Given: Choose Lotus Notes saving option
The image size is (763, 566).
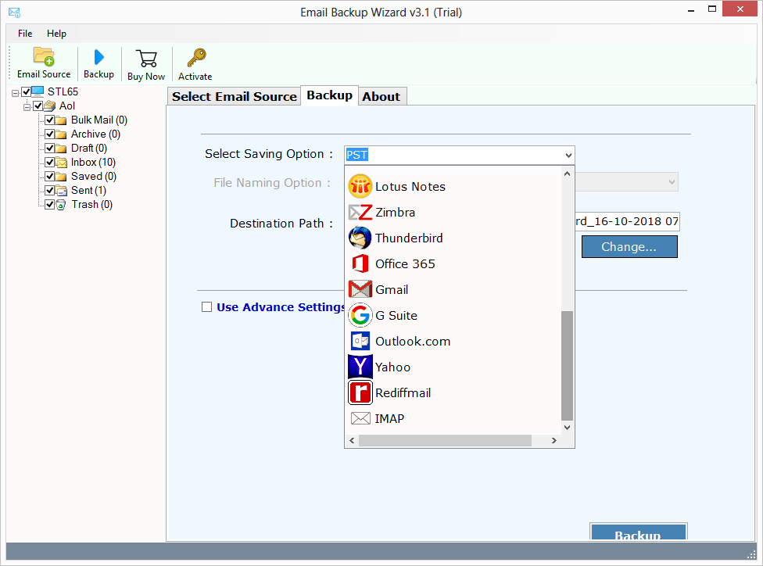Looking at the screenshot, I should (x=454, y=186).
